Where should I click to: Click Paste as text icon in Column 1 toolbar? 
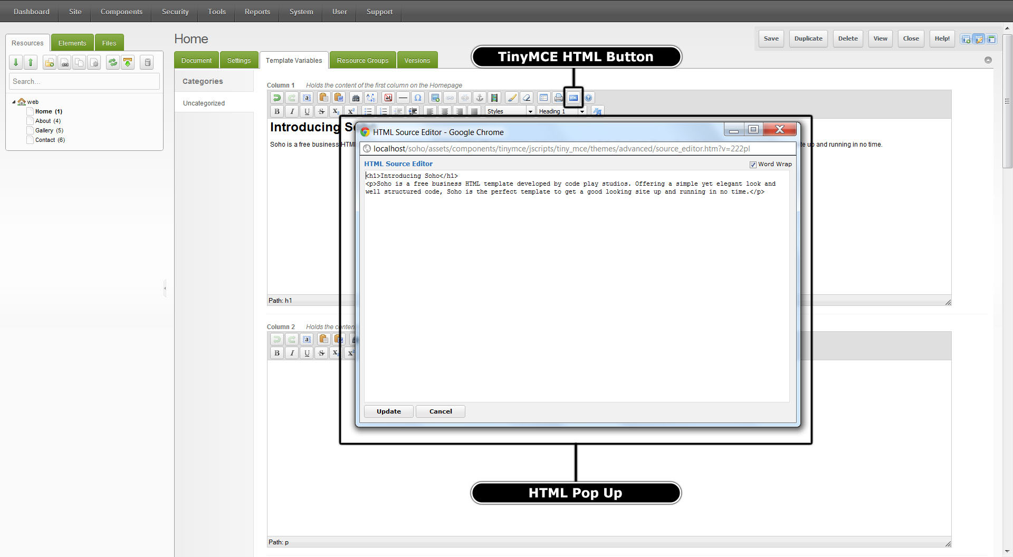(323, 98)
